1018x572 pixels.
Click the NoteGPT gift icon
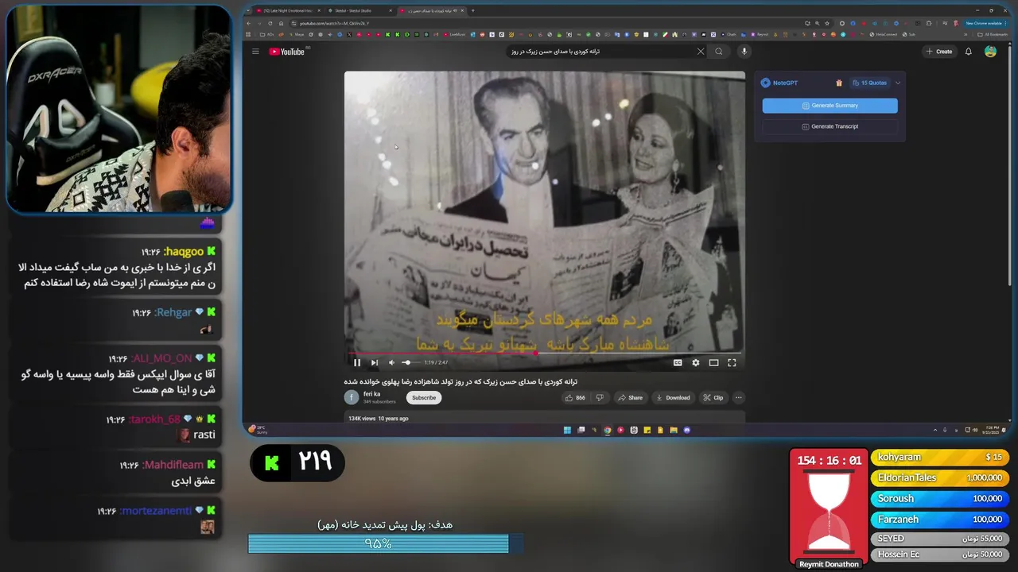[839, 83]
